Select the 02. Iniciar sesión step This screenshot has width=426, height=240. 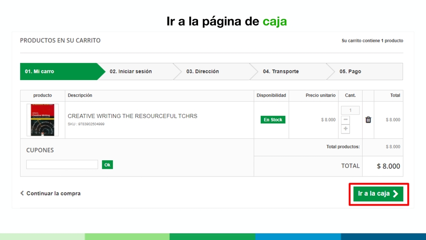pos(139,72)
